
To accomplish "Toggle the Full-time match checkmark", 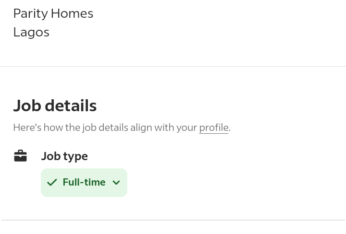I will pyautogui.click(x=52, y=183).
